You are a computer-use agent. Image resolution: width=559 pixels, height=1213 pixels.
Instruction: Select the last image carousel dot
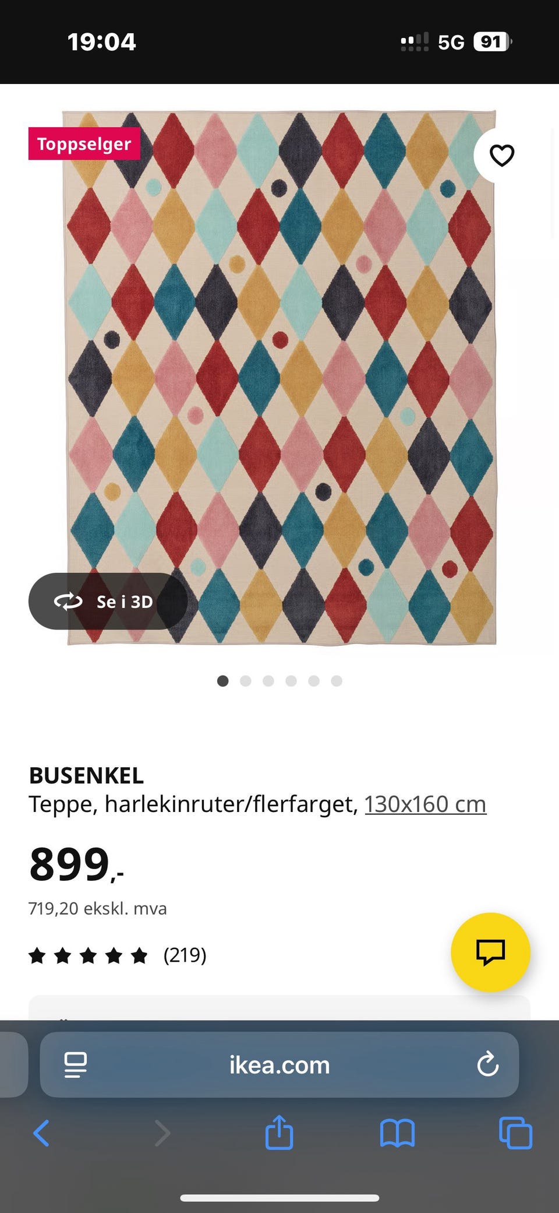coord(337,681)
